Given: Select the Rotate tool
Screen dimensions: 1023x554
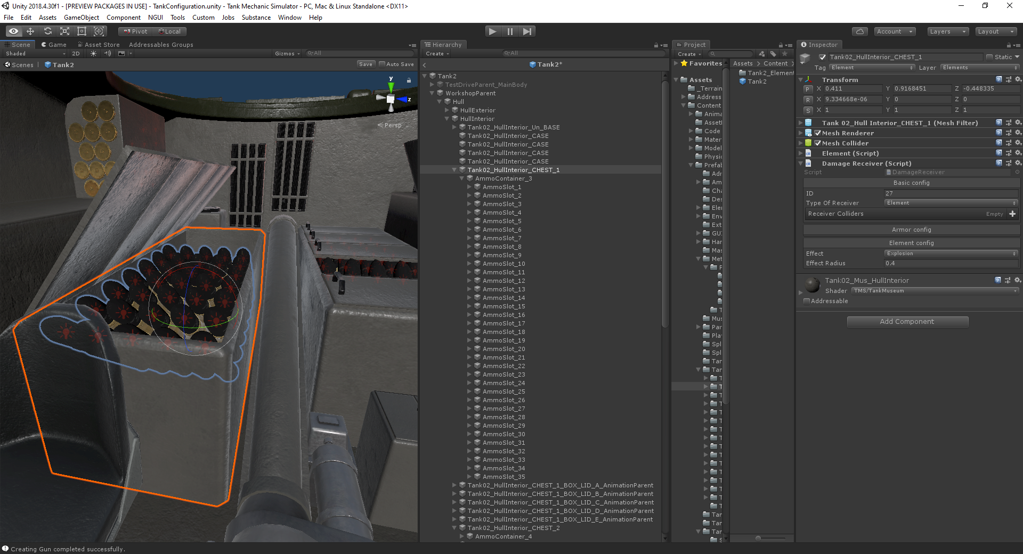Looking at the screenshot, I should (47, 31).
